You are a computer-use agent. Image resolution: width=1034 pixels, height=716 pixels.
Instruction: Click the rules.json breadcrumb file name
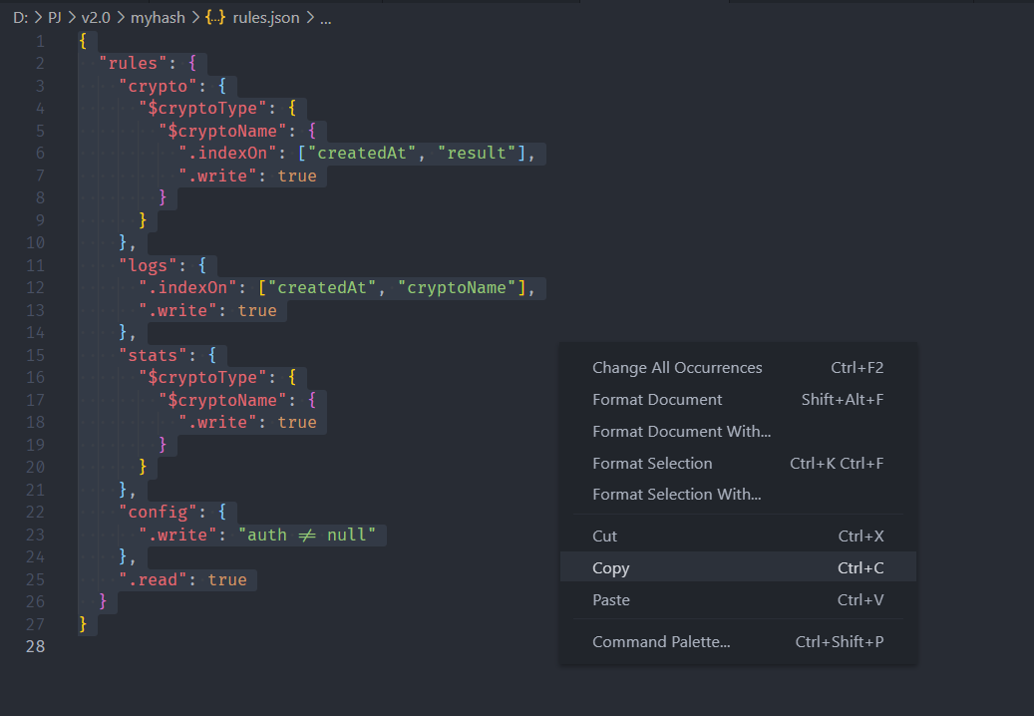[x=265, y=18]
